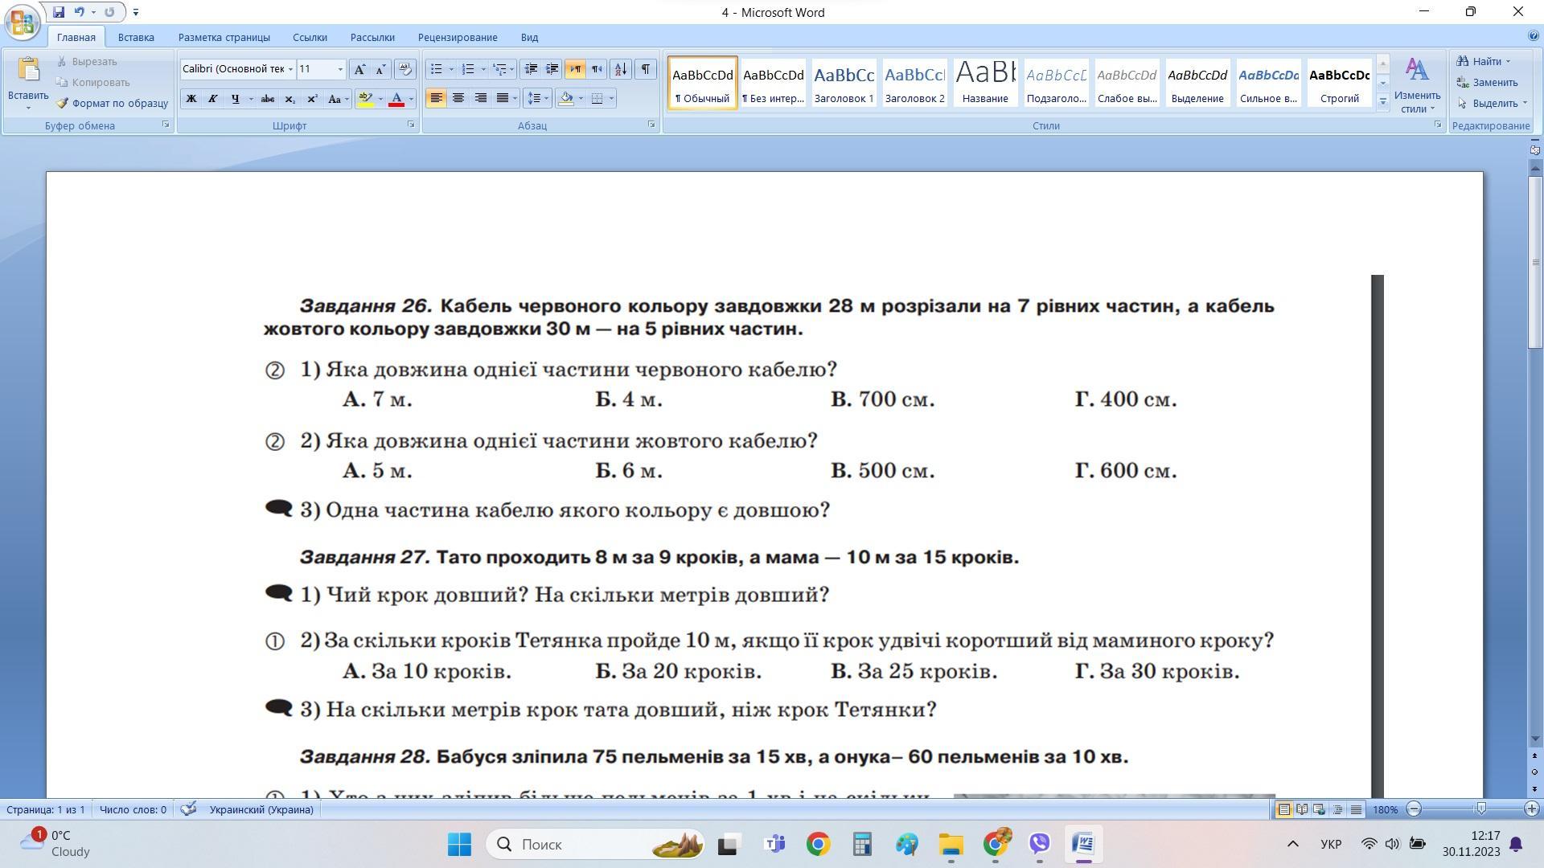
Task: Toggle underline formatting (Ч)
Action: coord(235,99)
